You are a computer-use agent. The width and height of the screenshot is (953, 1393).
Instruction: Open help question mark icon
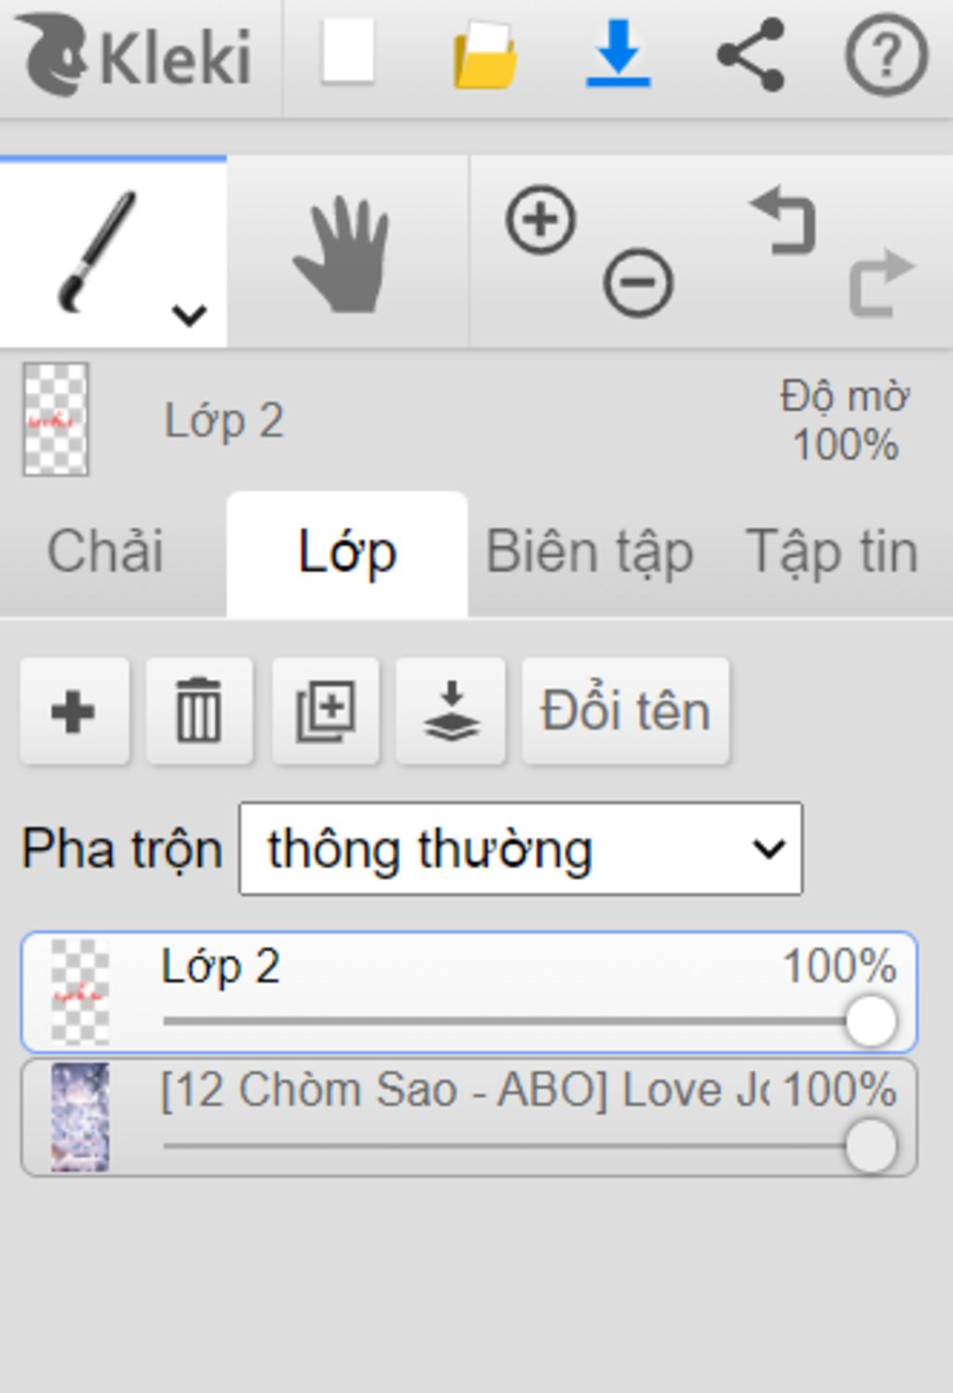tap(886, 55)
